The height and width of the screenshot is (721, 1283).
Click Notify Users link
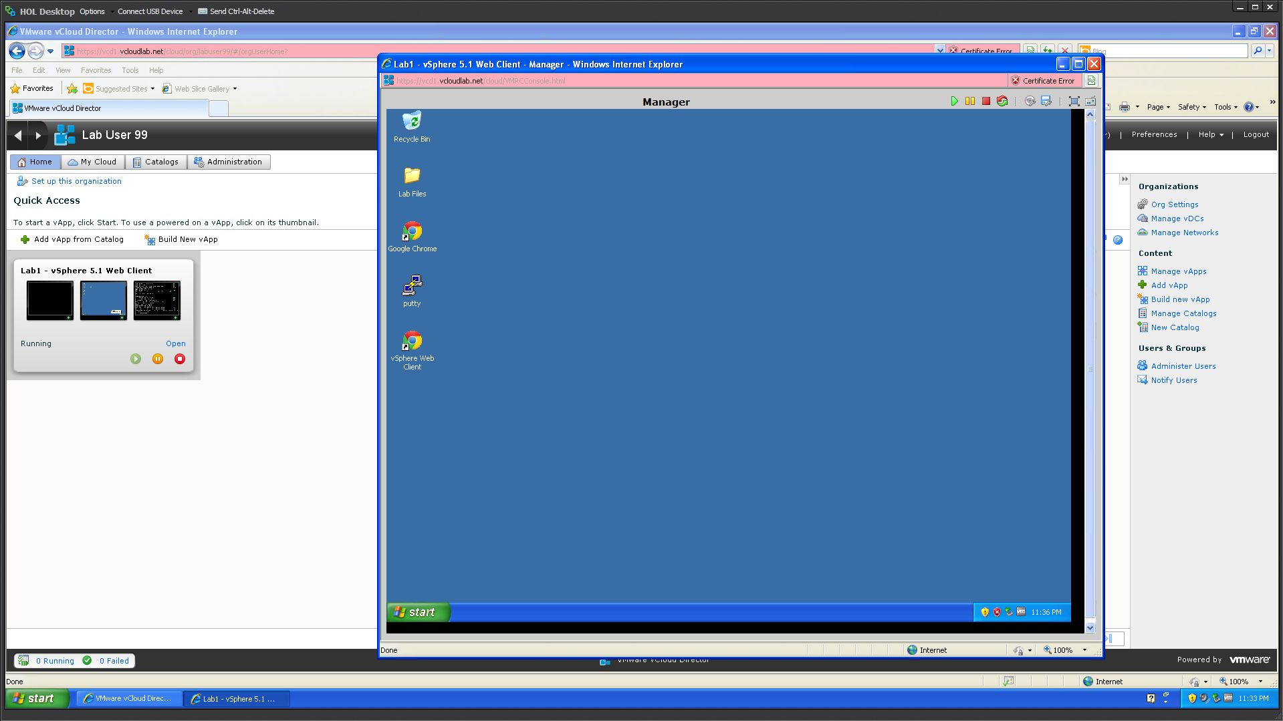click(1174, 380)
